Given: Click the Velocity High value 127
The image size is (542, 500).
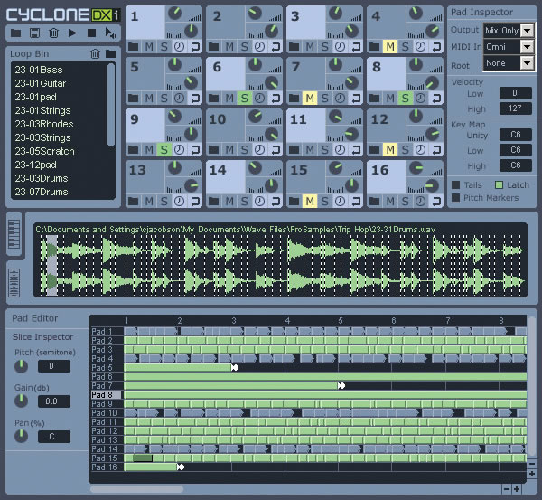Looking at the screenshot, I should click(x=516, y=108).
